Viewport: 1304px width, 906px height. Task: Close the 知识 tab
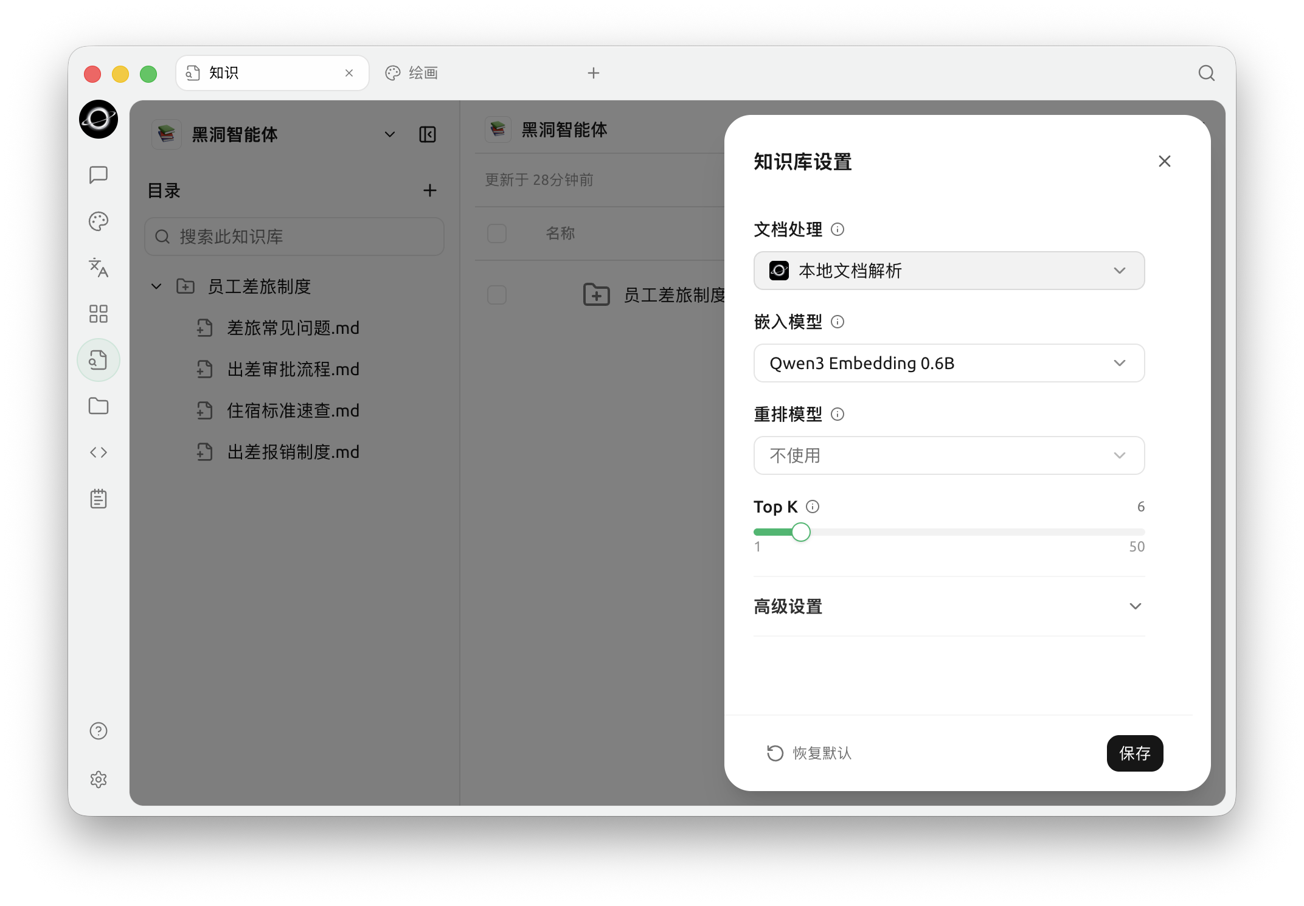click(349, 73)
